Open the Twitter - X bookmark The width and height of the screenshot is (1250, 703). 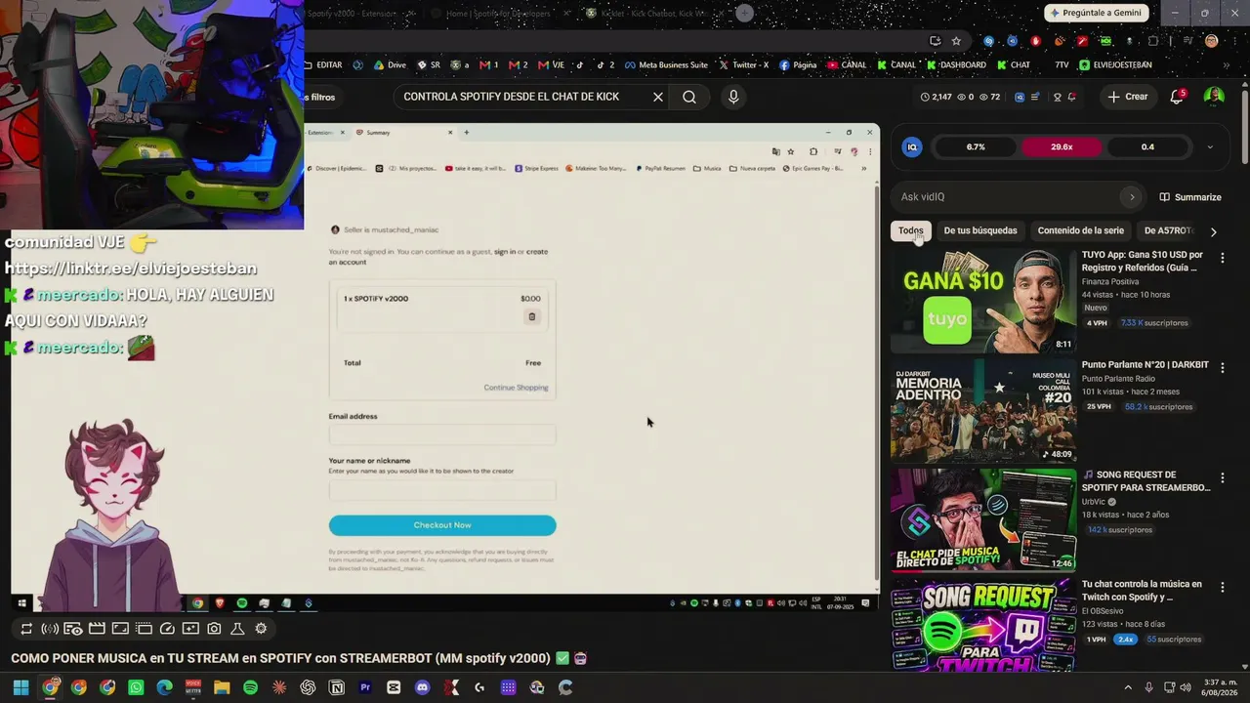[743, 65]
